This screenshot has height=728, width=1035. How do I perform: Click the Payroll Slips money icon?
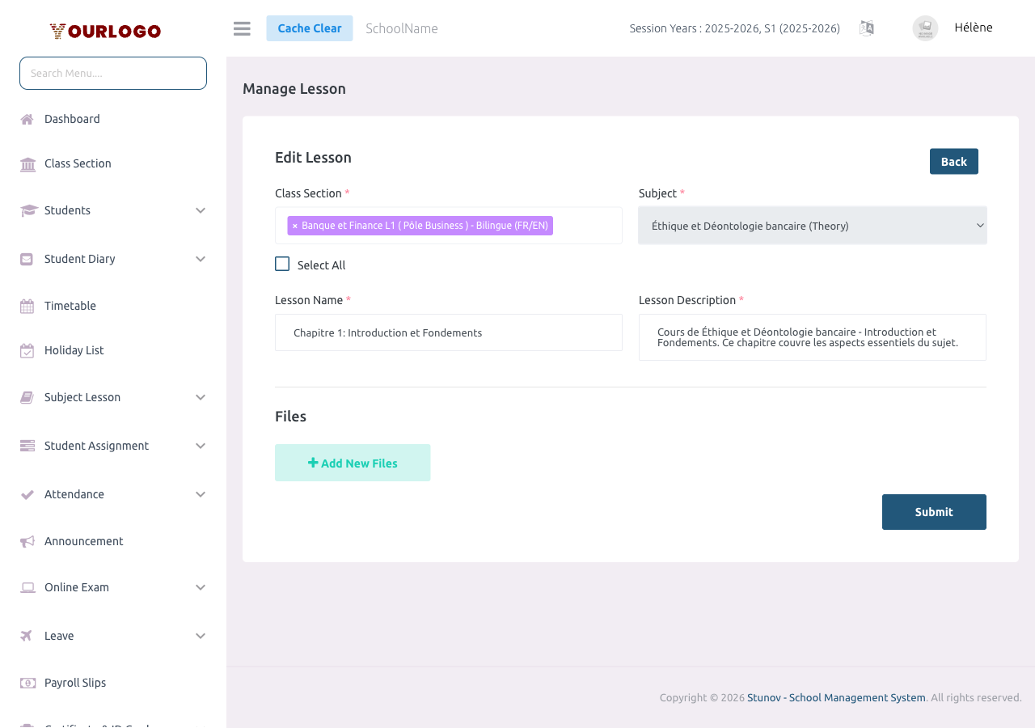[27, 684]
